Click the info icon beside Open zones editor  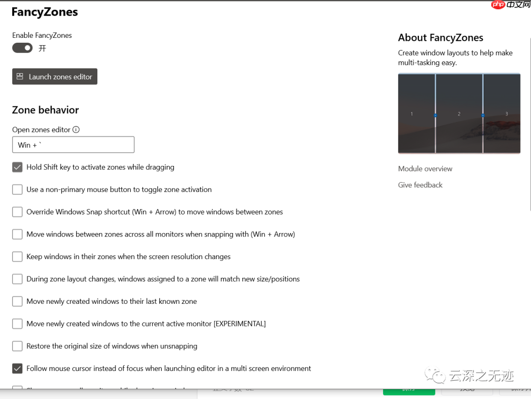coord(77,130)
